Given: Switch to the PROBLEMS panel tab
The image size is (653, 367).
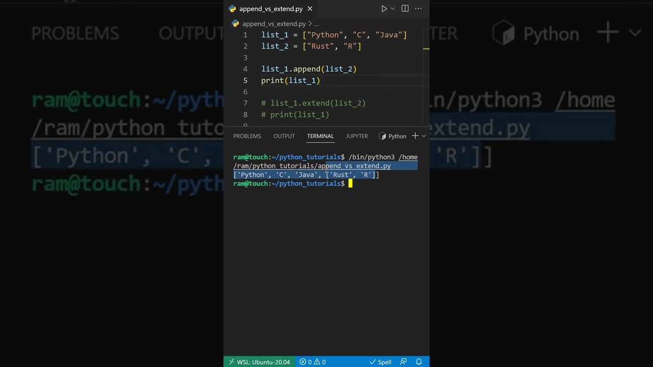Looking at the screenshot, I should 247,136.
